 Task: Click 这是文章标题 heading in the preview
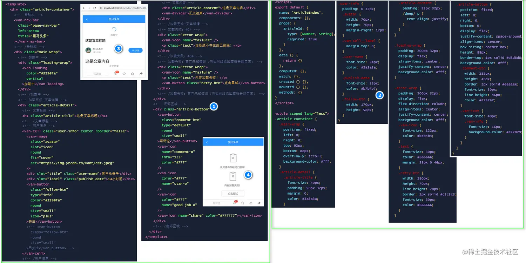[x=95, y=40]
